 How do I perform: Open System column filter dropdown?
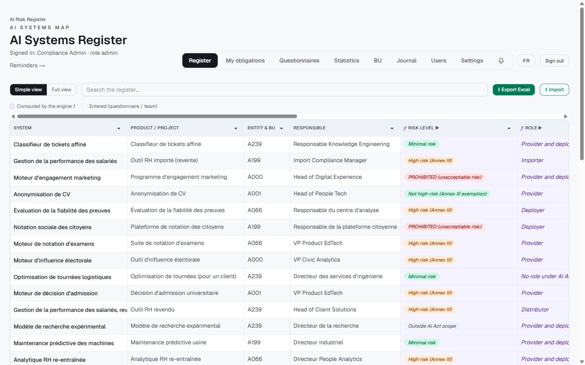pos(119,128)
